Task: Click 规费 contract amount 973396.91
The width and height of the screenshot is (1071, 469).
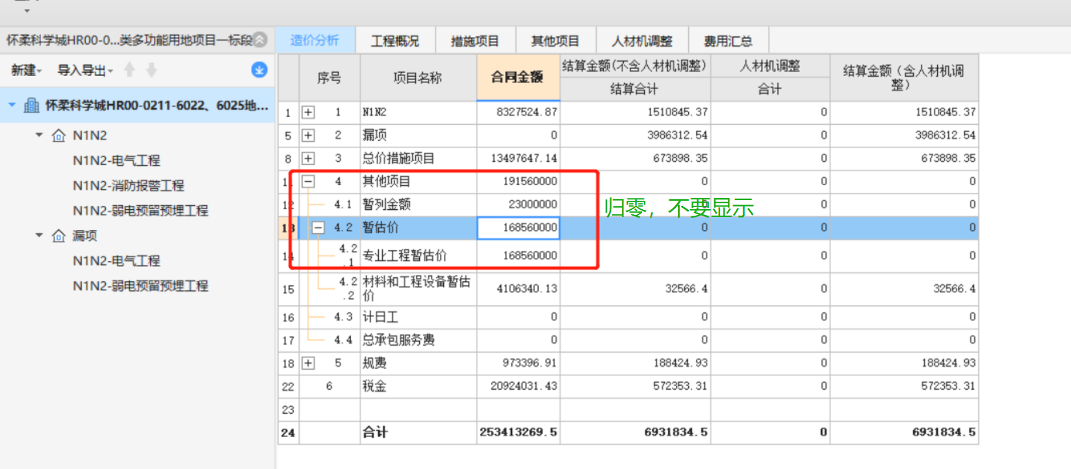Action: (x=518, y=363)
